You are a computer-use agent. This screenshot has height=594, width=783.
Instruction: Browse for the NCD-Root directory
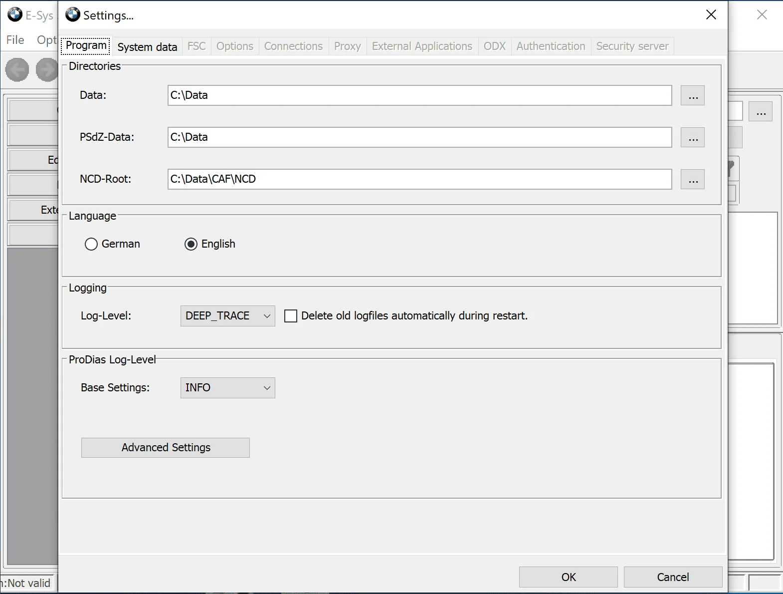point(693,179)
